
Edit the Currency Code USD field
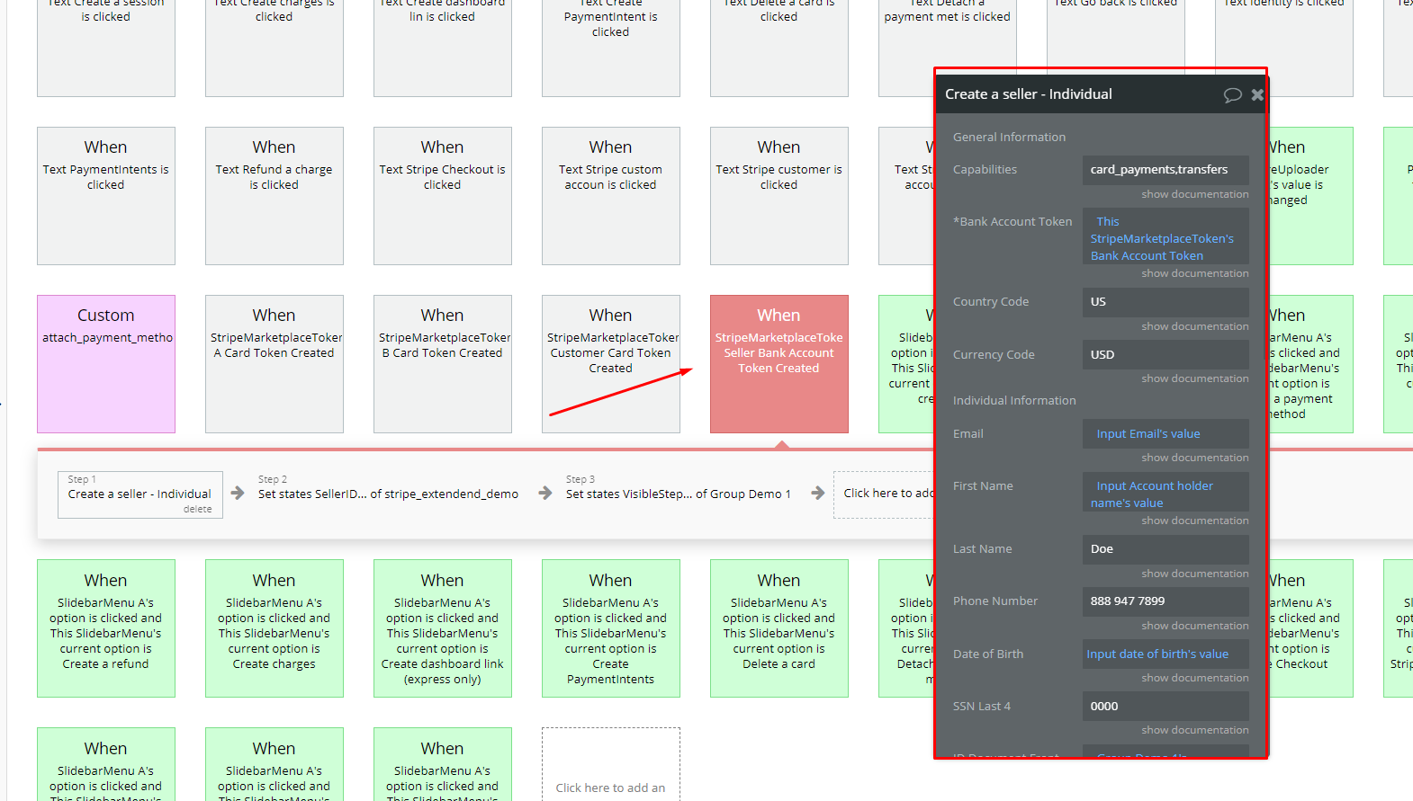[x=1165, y=354]
